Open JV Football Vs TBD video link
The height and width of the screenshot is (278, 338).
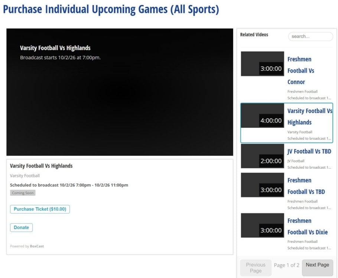[309, 151]
